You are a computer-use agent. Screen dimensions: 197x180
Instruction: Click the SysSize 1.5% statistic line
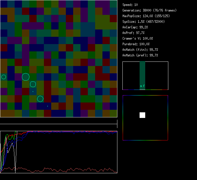144,22
